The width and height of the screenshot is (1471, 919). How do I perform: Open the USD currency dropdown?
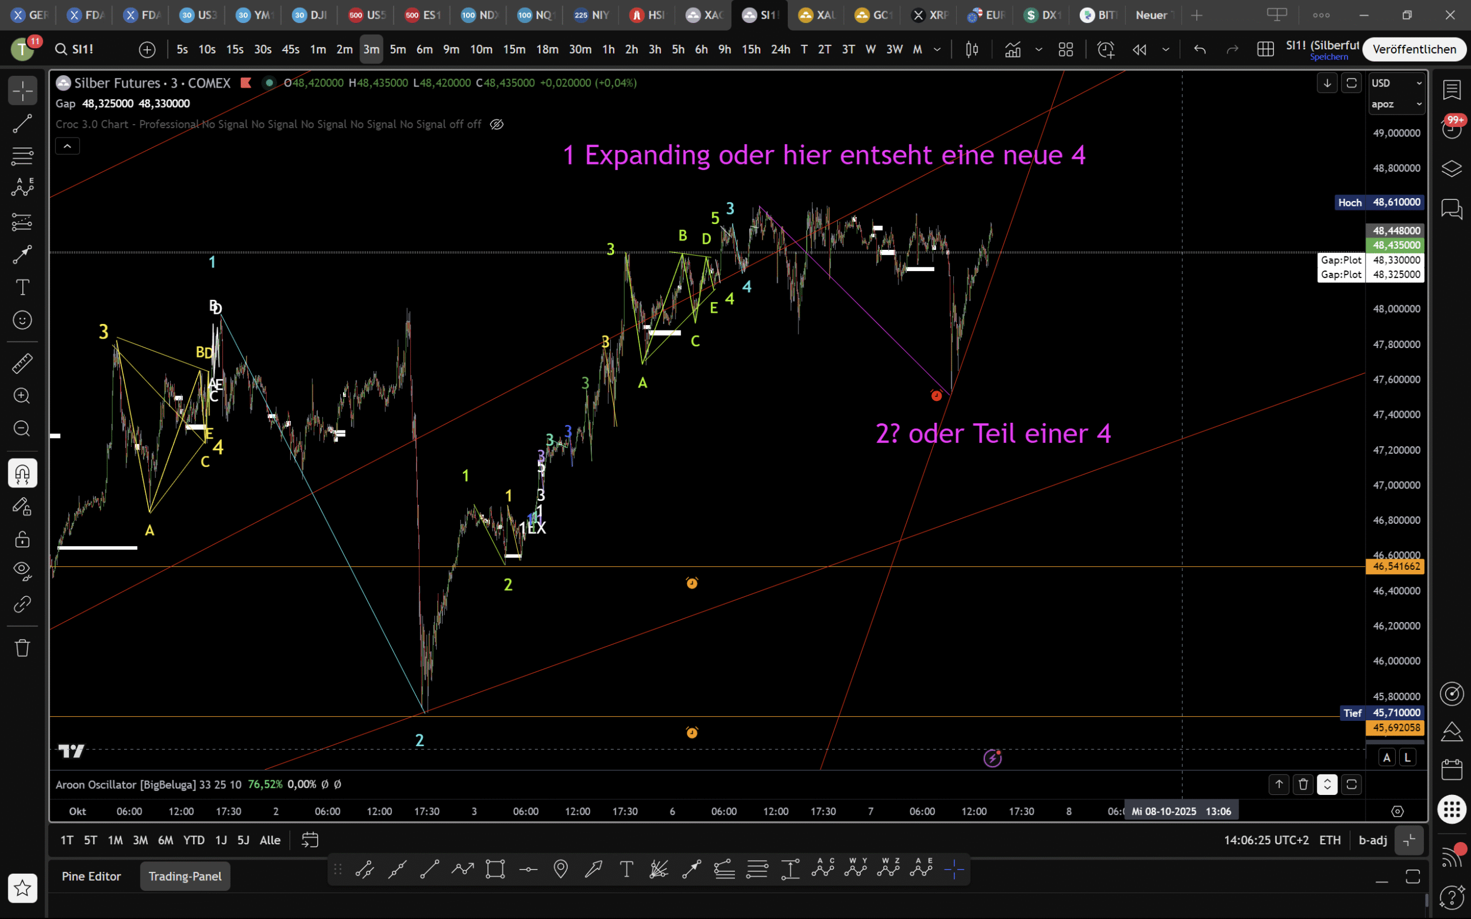[x=1396, y=83]
